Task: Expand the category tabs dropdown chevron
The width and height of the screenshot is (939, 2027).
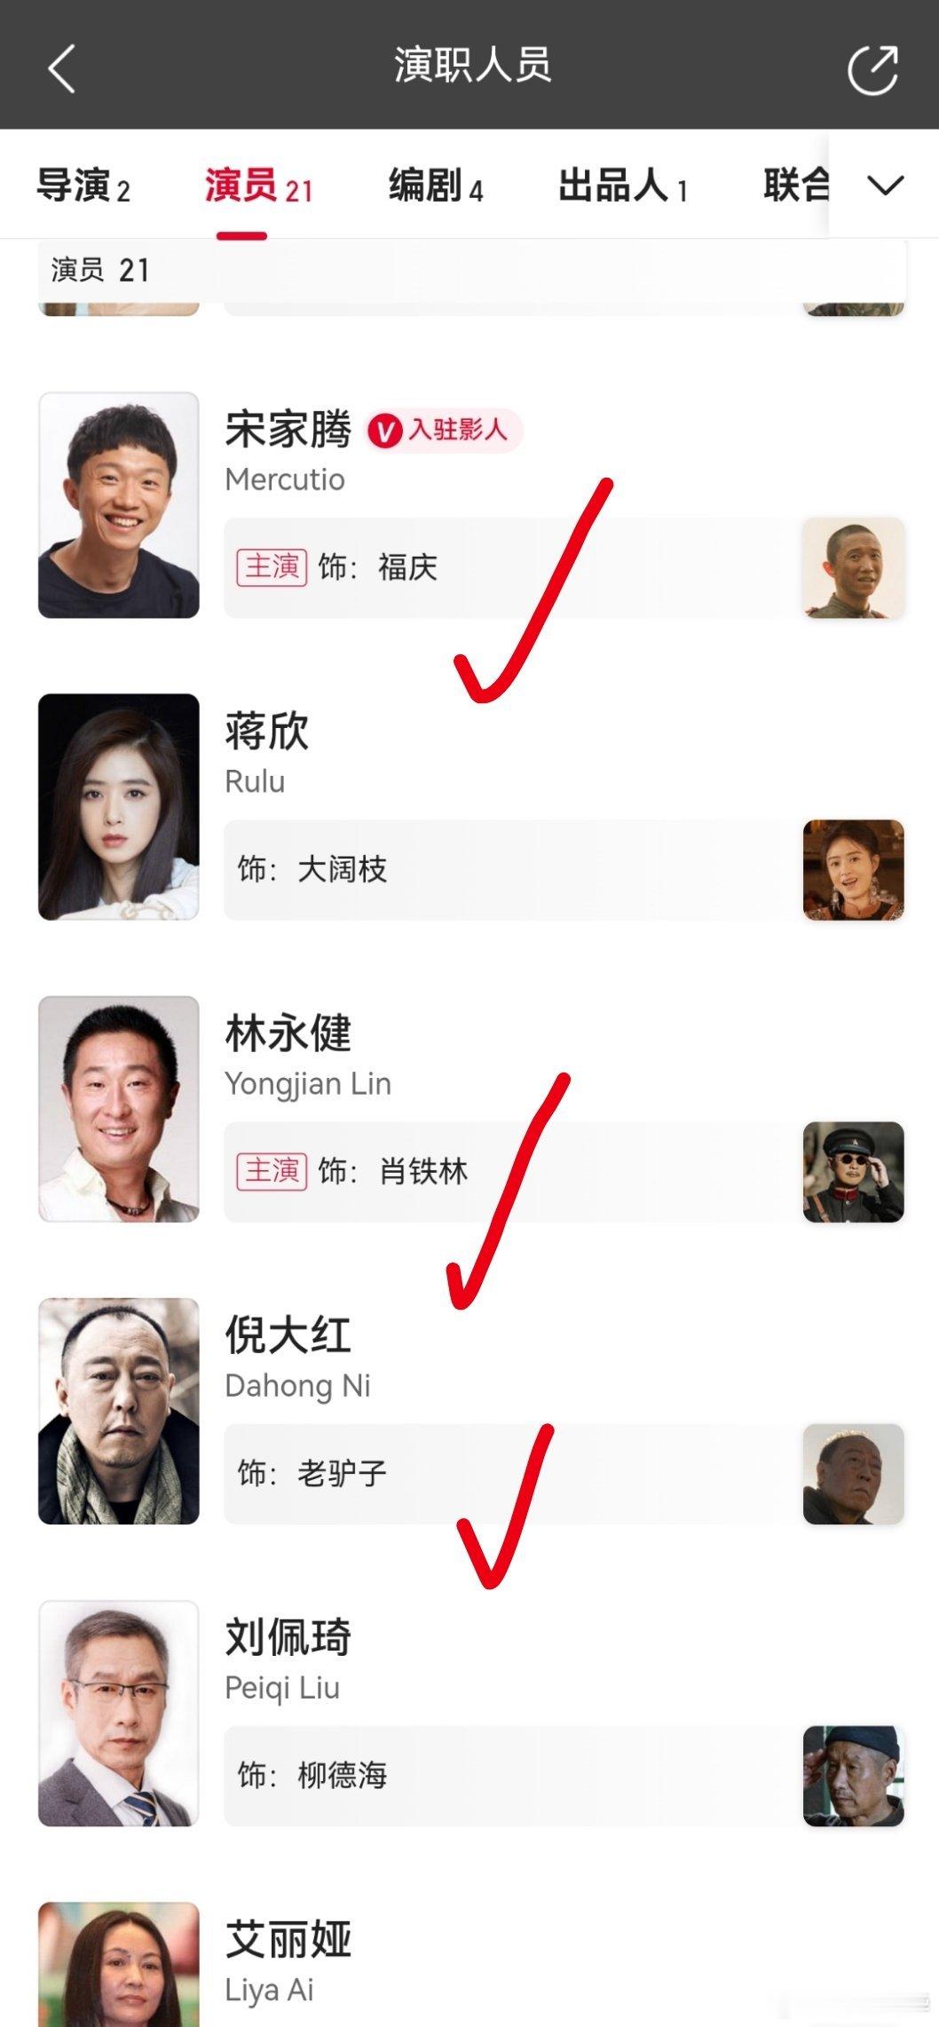Action: [x=885, y=186]
